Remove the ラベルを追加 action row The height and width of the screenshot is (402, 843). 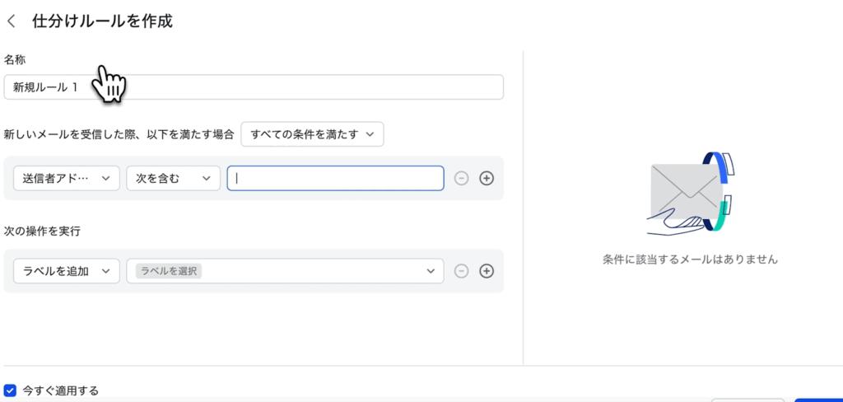click(x=462, y=271)
